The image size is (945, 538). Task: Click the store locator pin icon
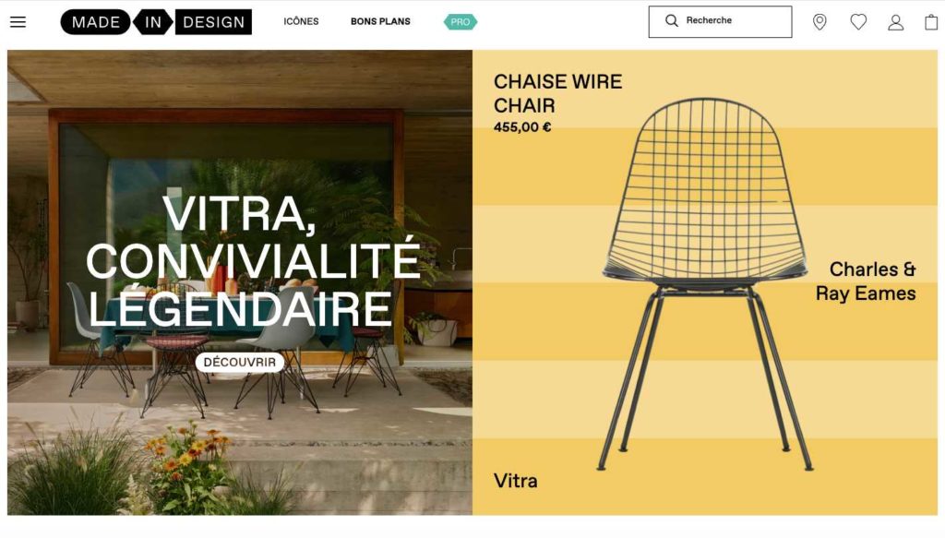[x=819, y=22]
